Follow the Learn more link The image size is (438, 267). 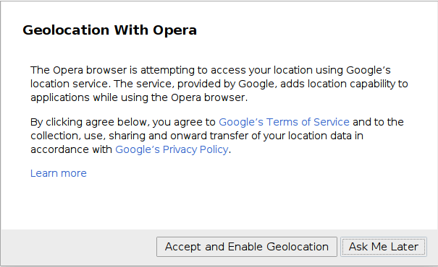tap(59, 173)
